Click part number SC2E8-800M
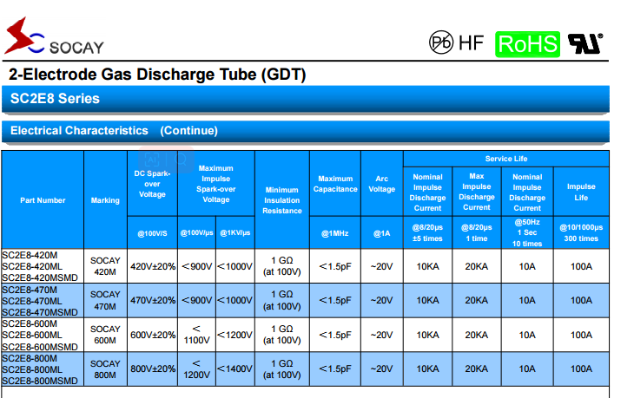The height and width of the screenshot is (398, 634). point(30,358)
